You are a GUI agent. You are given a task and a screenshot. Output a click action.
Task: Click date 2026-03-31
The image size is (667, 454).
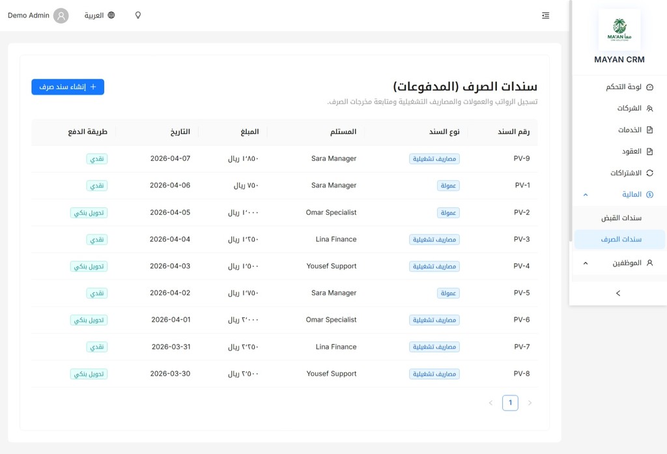tap(171, 347)
